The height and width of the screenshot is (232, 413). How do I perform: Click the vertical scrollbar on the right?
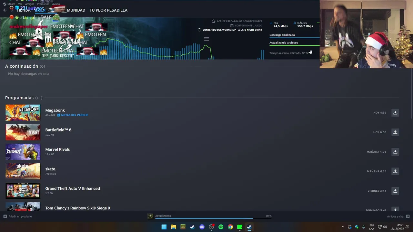pos(411,93)
